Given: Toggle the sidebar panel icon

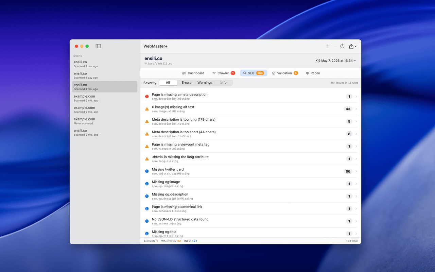Looking at the screenshot, I should coord(98,46).
